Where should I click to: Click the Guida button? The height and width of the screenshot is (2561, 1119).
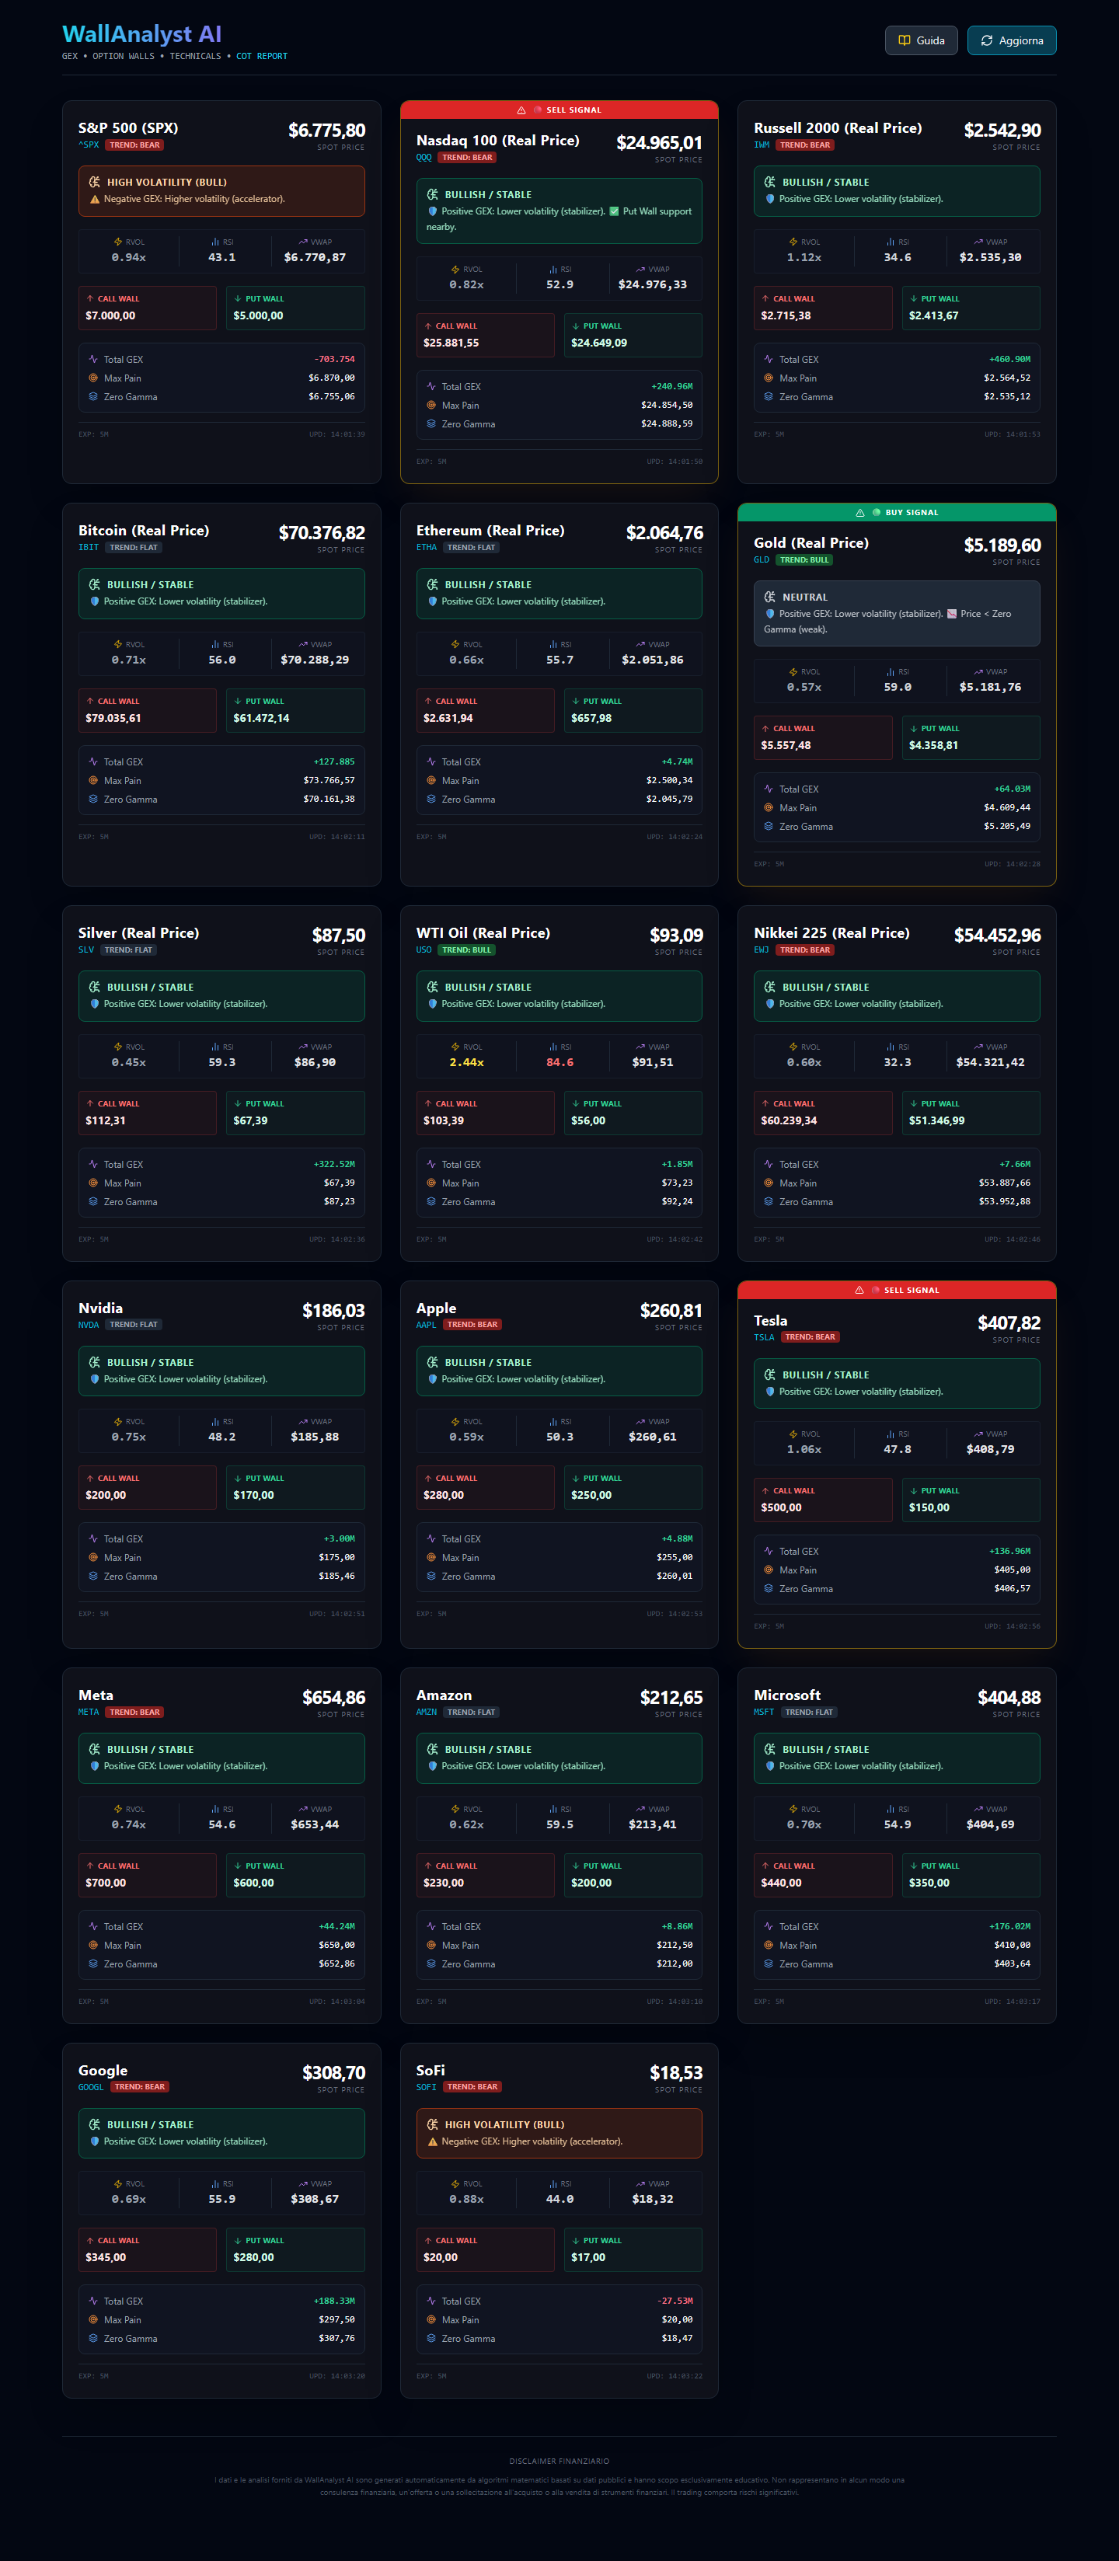921,40
